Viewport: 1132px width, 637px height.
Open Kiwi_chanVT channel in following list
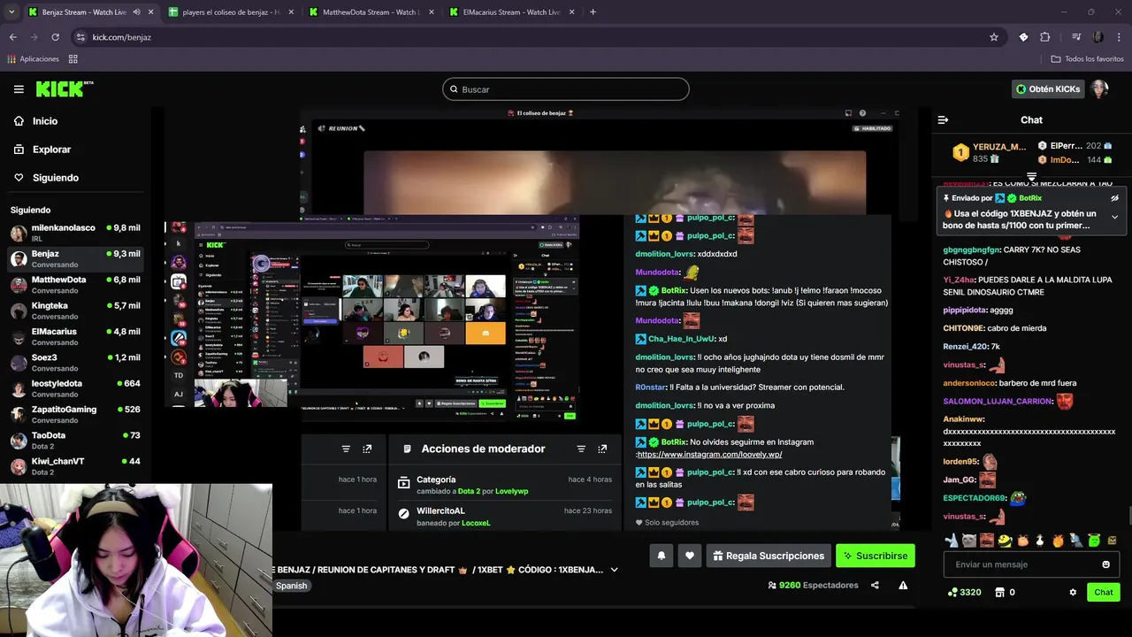(x=75, y=466)
